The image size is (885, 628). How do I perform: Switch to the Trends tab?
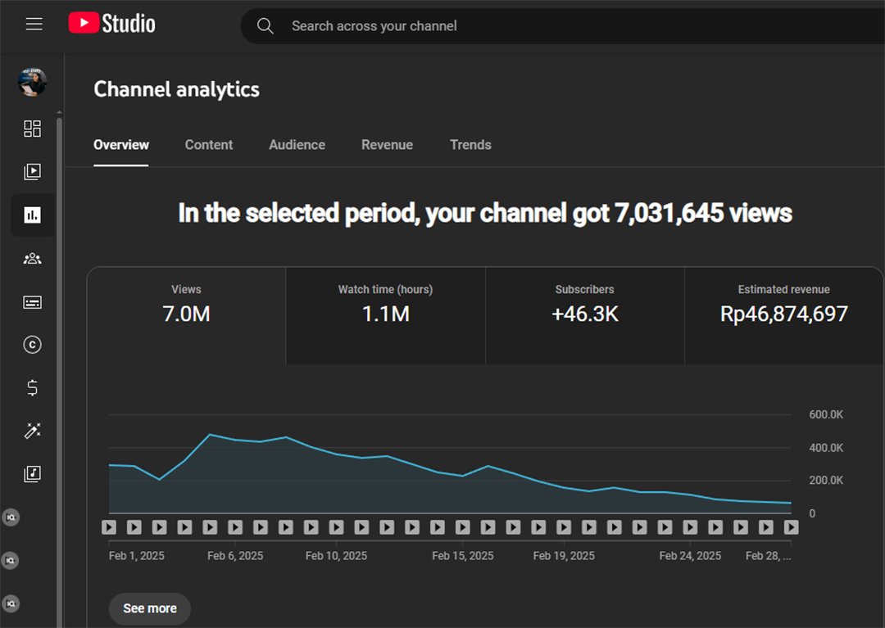coord(470,145)
